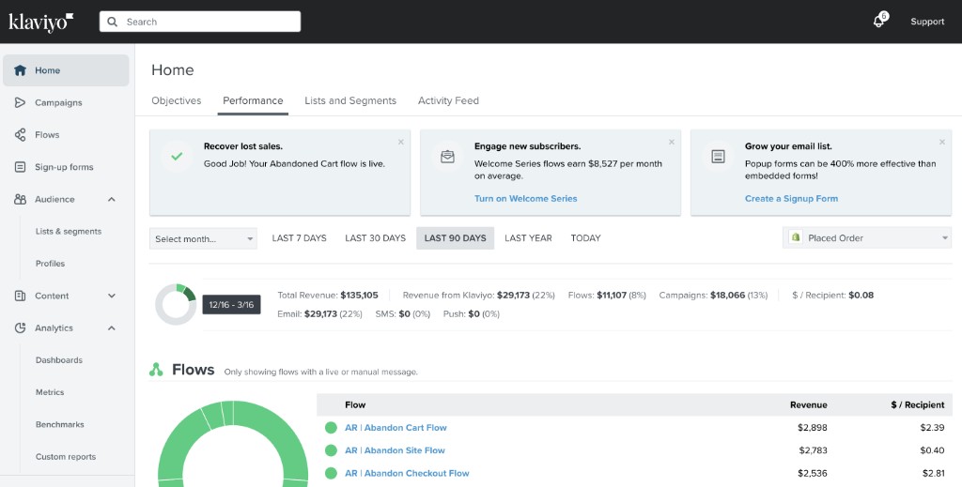Open Dashboards under Analytics
The image size is (962, 487).
tap(59, 360)
